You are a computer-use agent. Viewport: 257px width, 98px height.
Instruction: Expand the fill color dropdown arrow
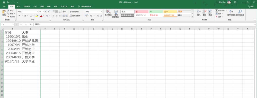tap(39, 16)
